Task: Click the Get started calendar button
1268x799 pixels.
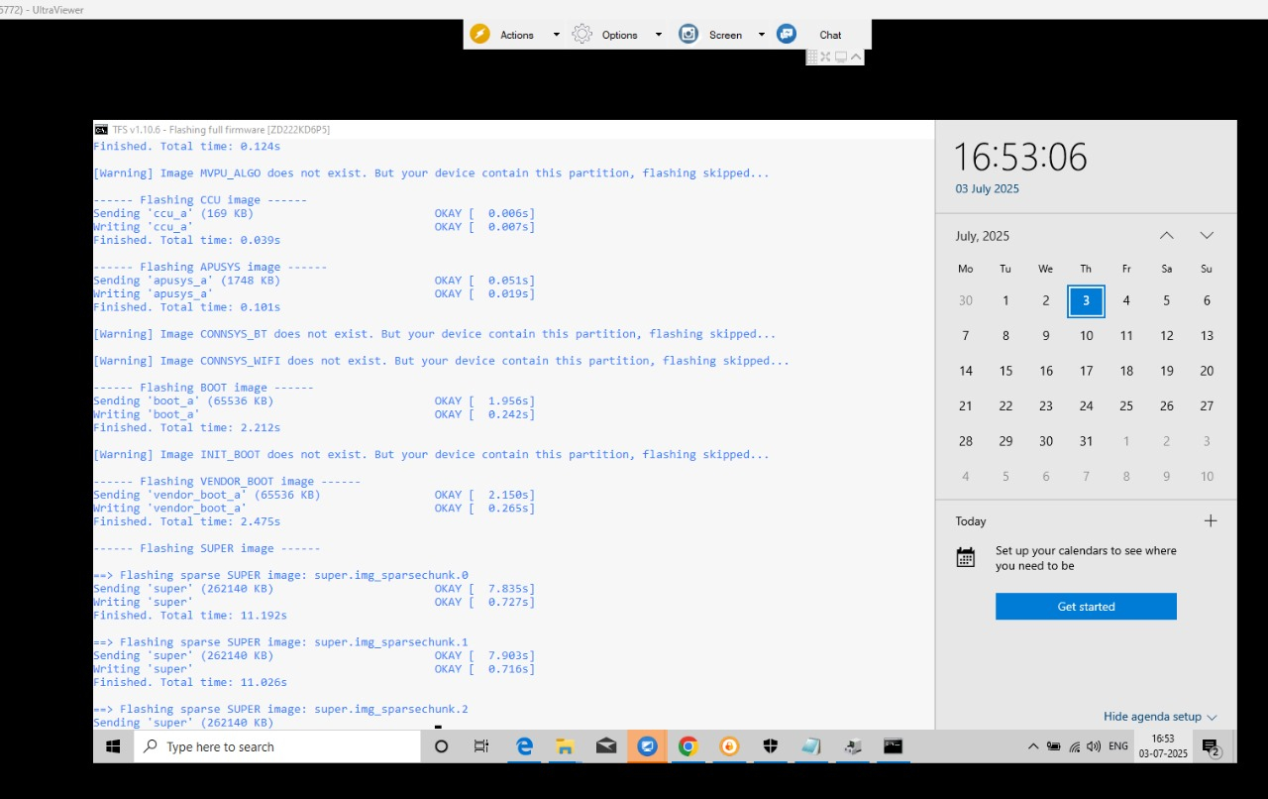Action: coord(1086,607)
